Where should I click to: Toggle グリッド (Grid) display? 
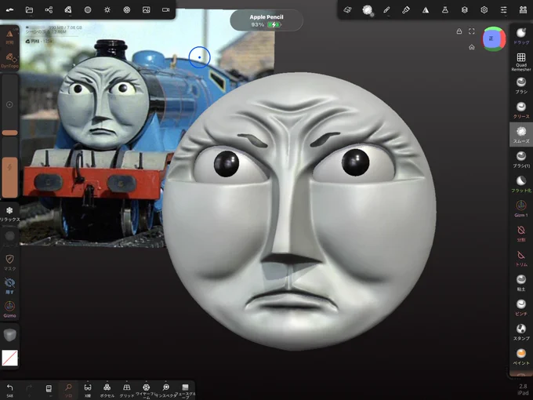click(126, 390)
